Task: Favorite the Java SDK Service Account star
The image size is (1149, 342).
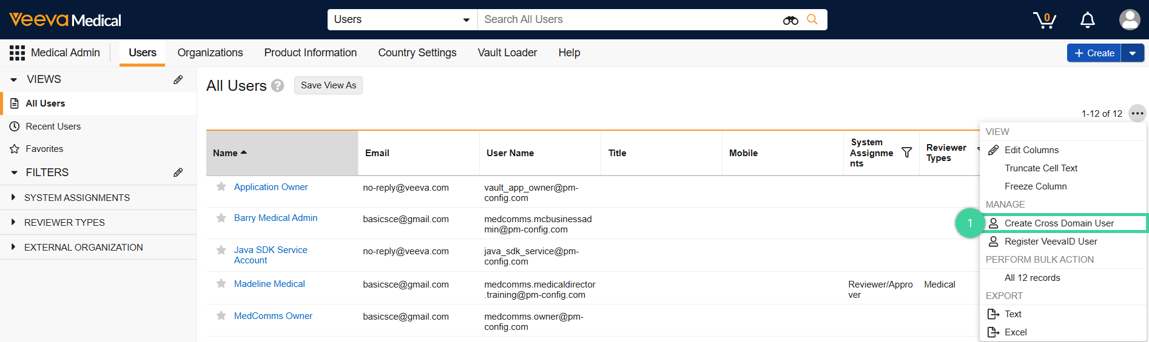Action: [221, 249]
